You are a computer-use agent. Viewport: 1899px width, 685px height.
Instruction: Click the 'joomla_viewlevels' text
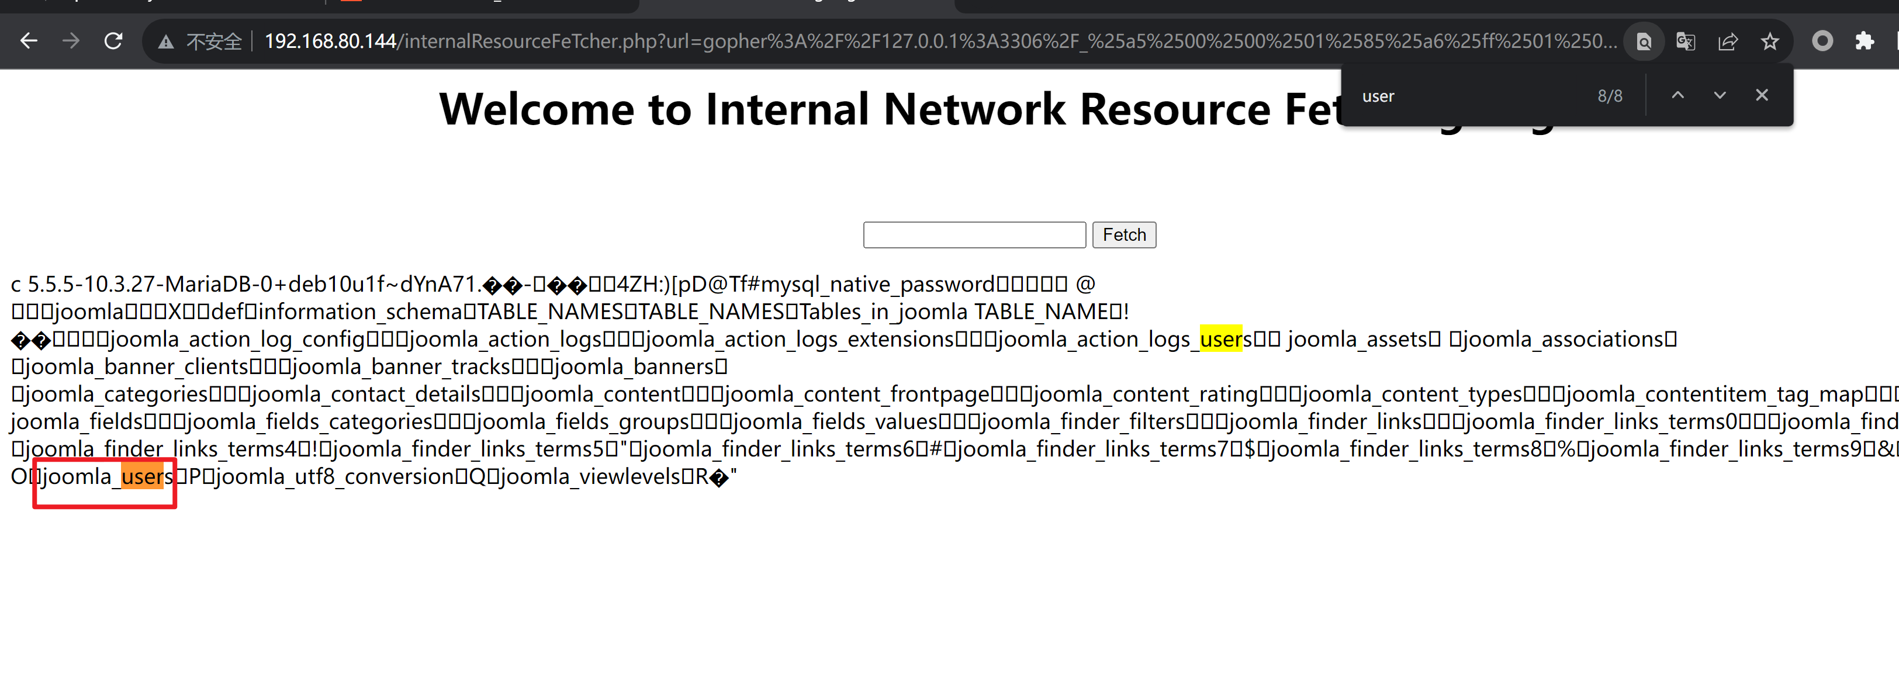(x=589, y=476)
